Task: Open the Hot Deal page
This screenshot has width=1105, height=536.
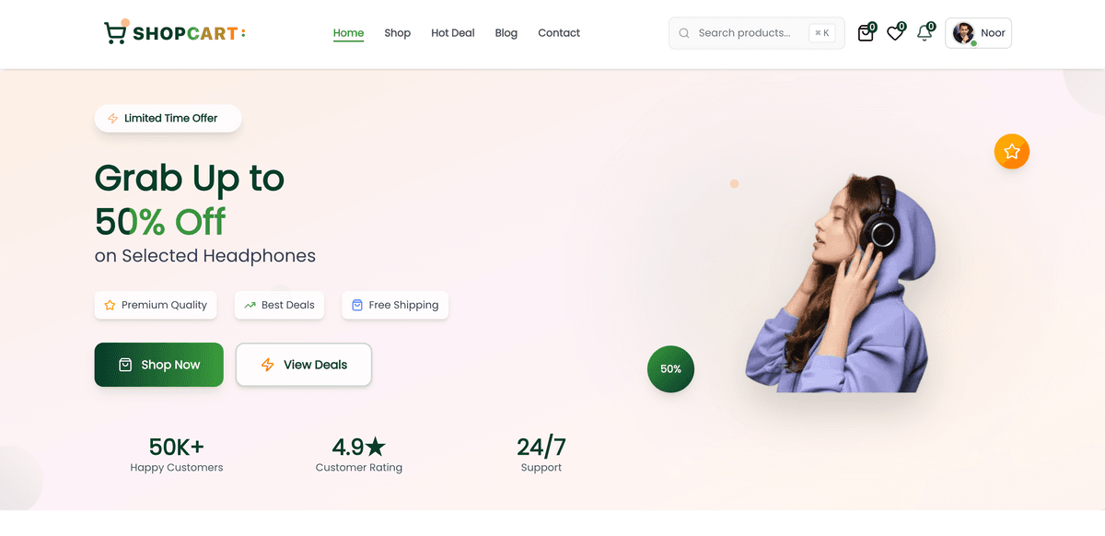Action: click(453, 33)
